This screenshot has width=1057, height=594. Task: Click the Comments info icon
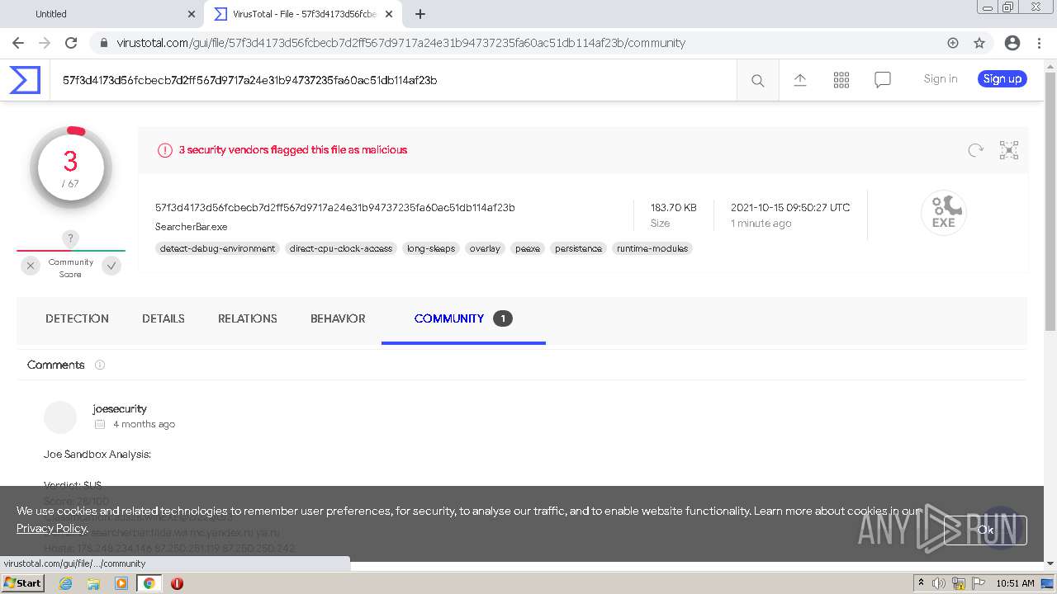(100, 365)
